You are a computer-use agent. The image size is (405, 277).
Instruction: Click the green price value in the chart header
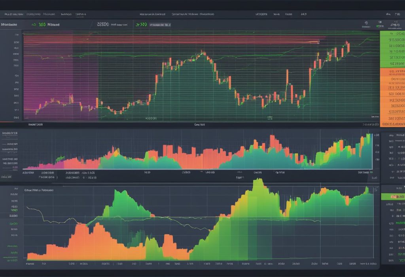141,24
